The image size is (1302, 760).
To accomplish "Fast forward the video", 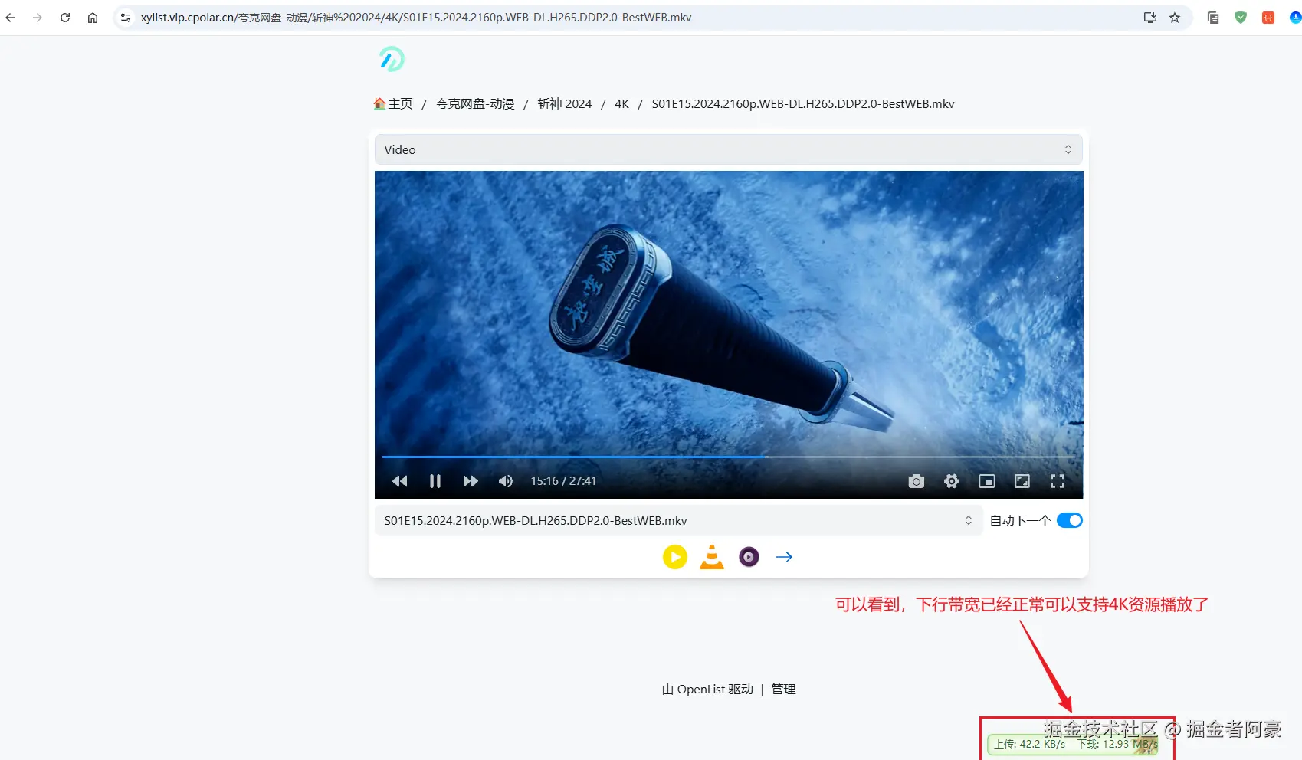I will pos(471,481).
